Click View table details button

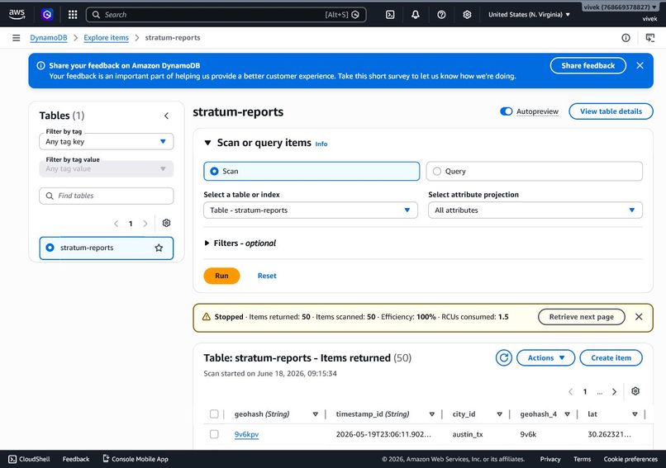point(611,111)
